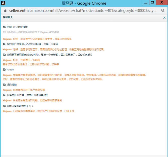Viewport: 168px width, 157px height.
Task: Click Xinjuan's message 您后续再关注下账户信息页面
Action: 24,90
